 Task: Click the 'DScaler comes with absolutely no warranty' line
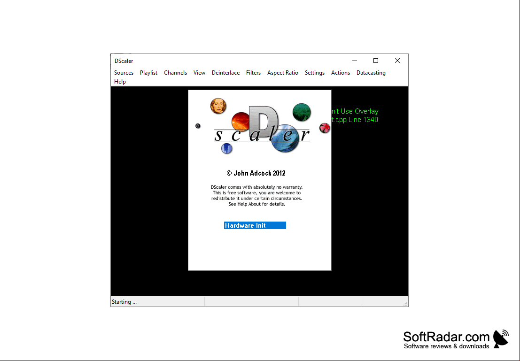pyautogui.click(x=256, y=187)
